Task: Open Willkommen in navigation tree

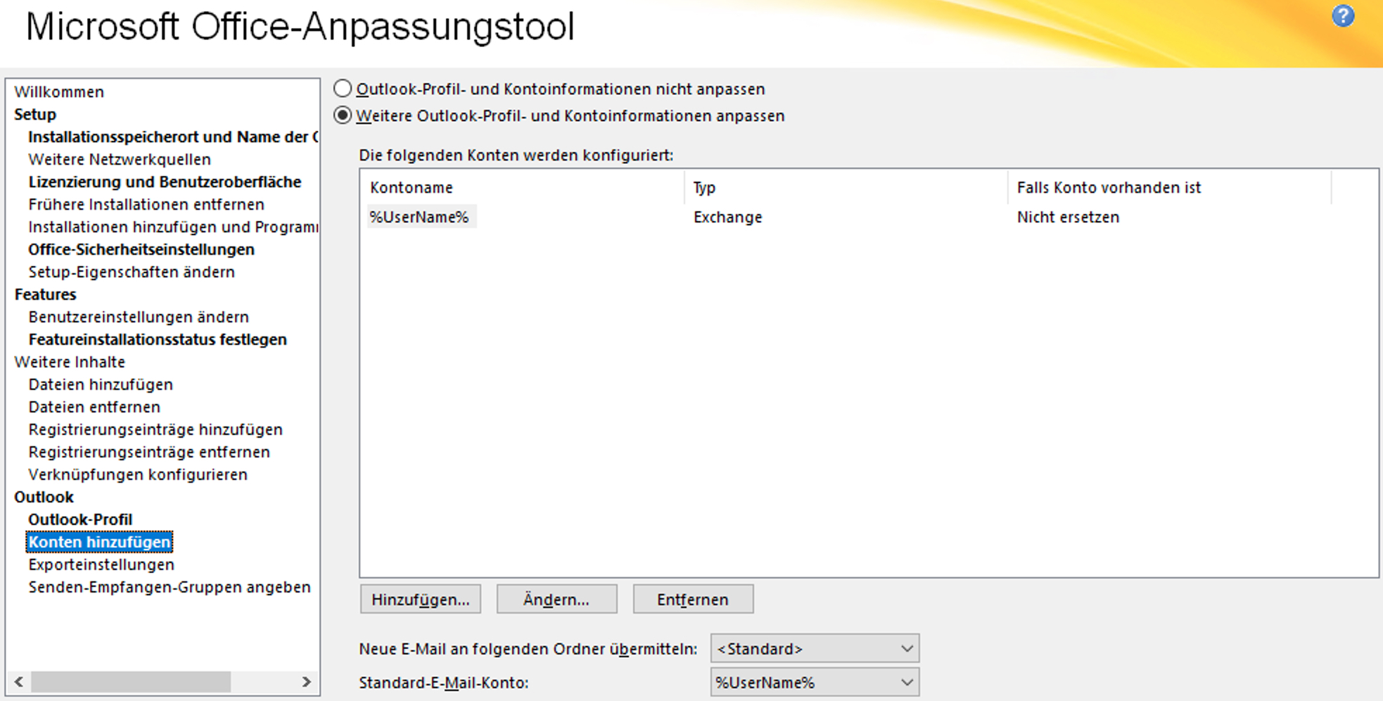Action: (59, 91)
